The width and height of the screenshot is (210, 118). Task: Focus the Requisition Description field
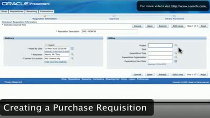click(109, 31)
